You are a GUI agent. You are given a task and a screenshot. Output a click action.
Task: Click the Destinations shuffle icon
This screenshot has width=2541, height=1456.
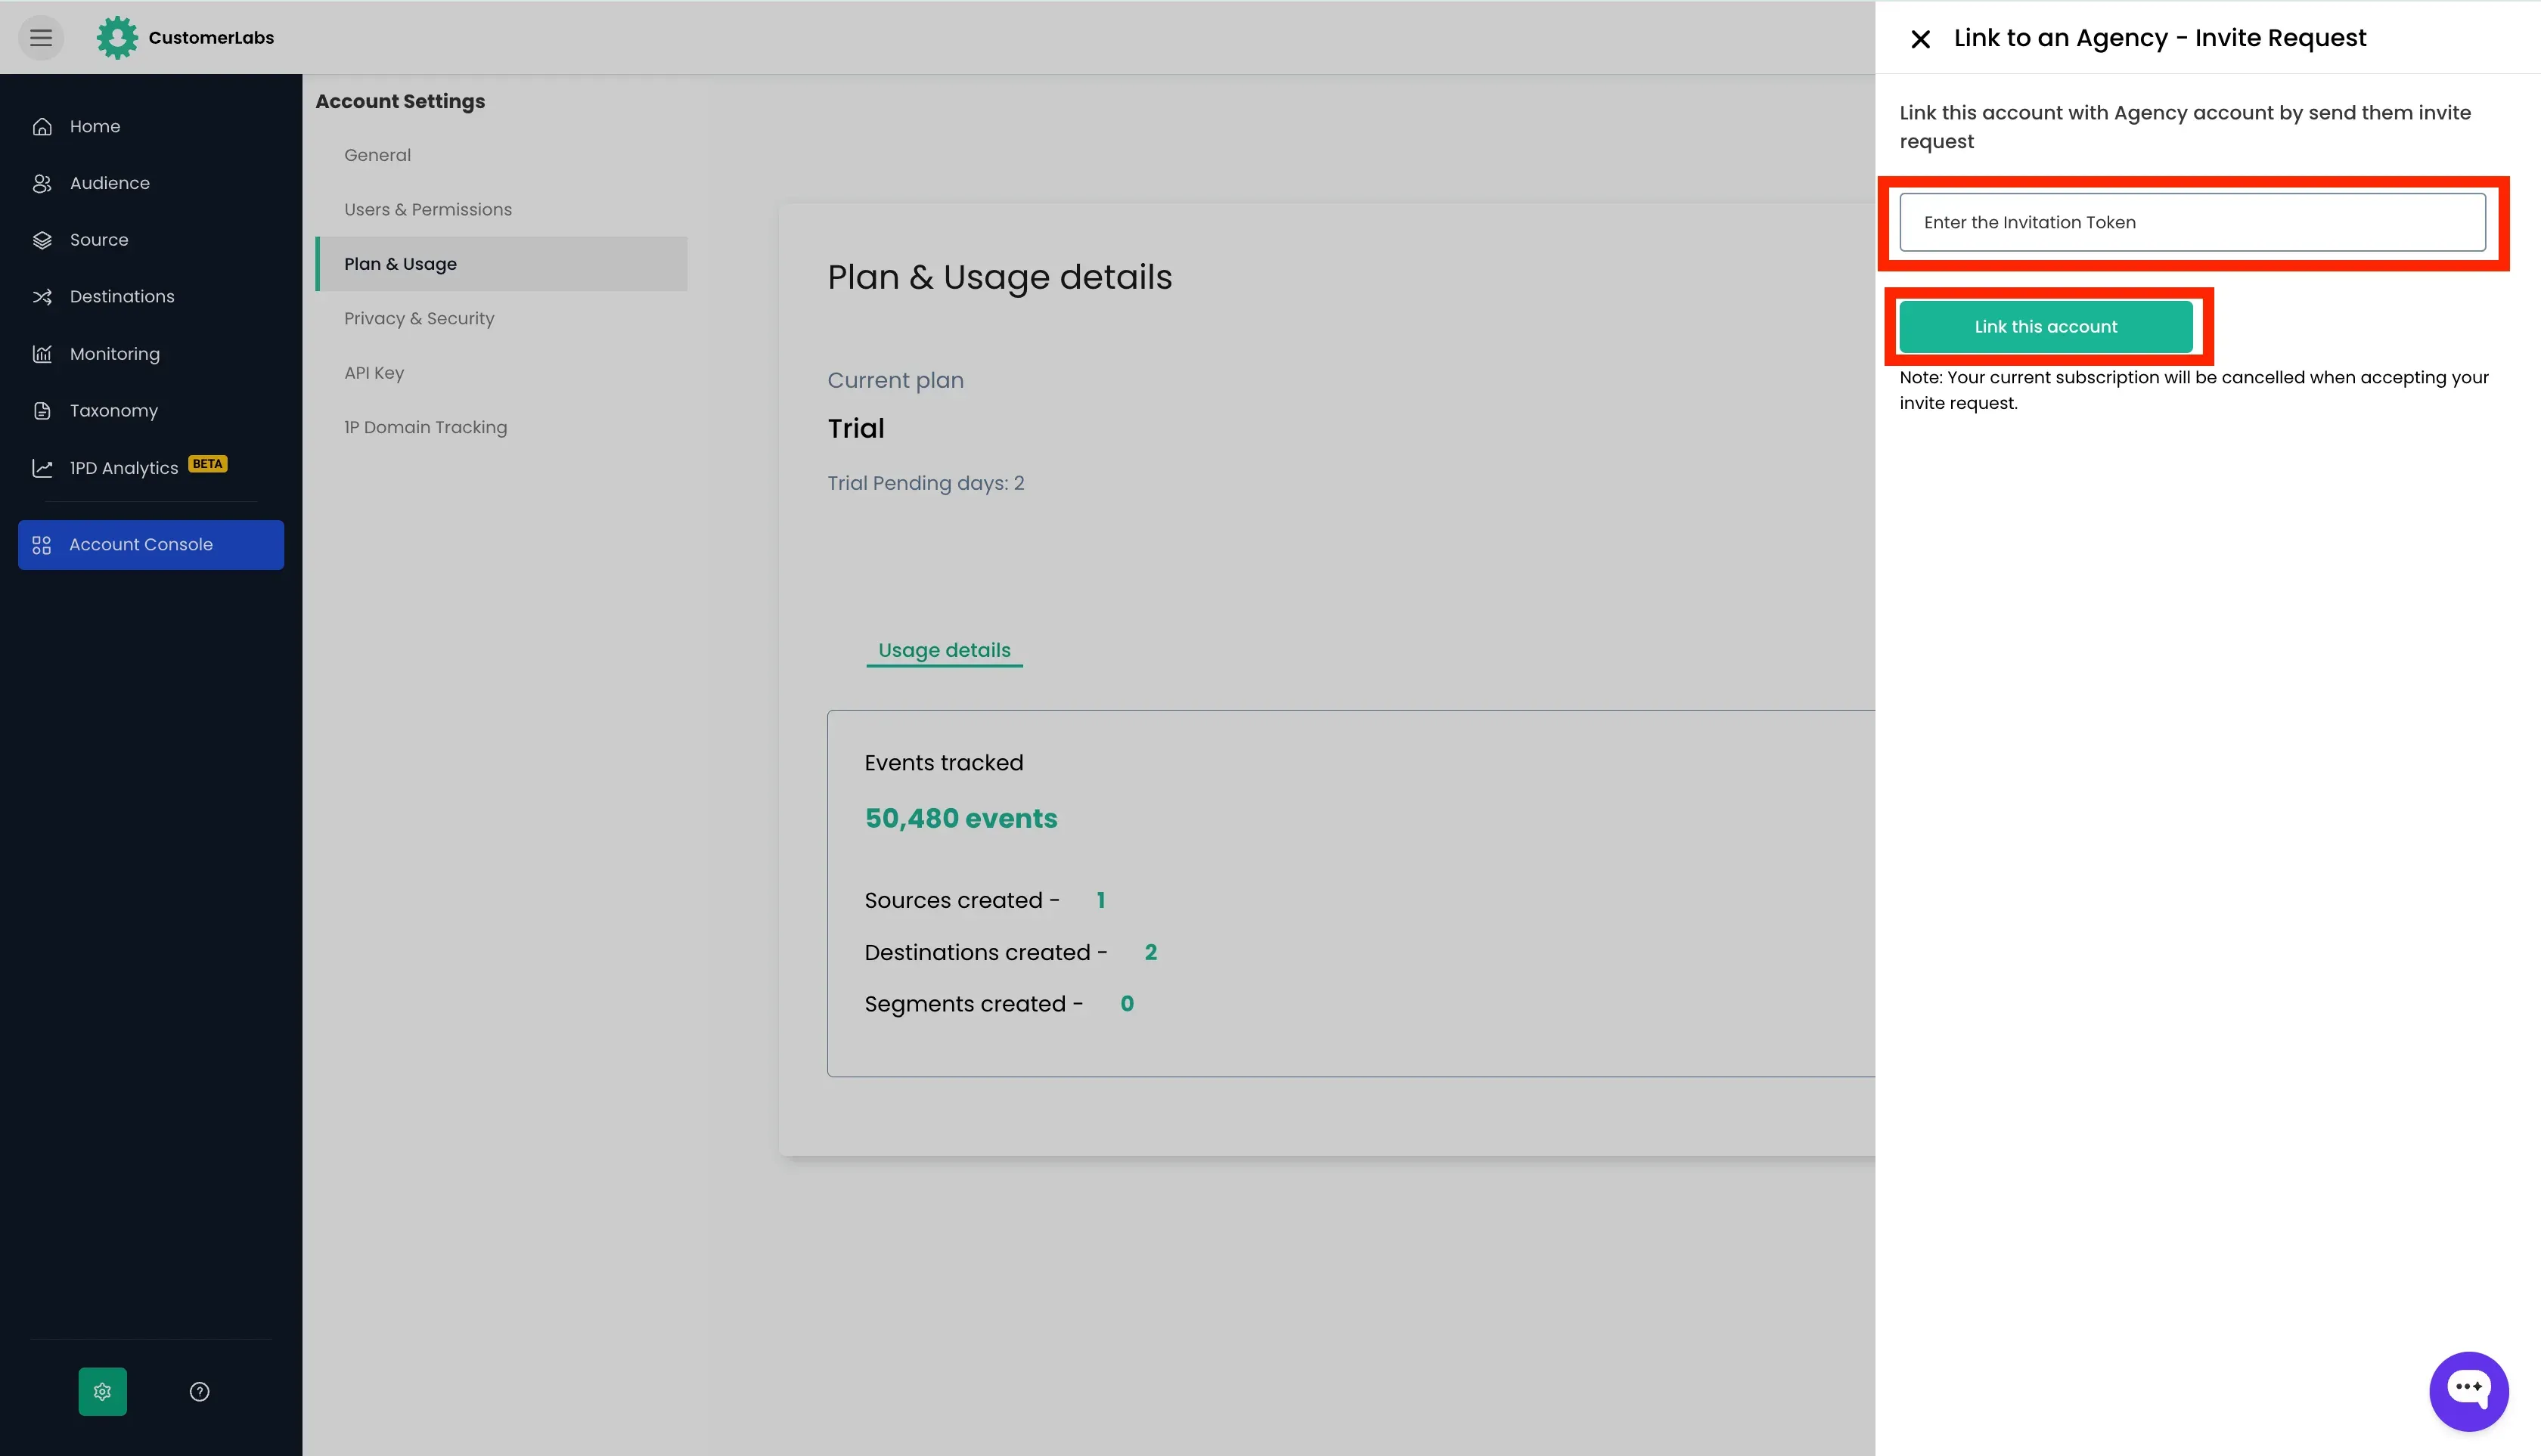pyautogui.click(x=42, y=297)
